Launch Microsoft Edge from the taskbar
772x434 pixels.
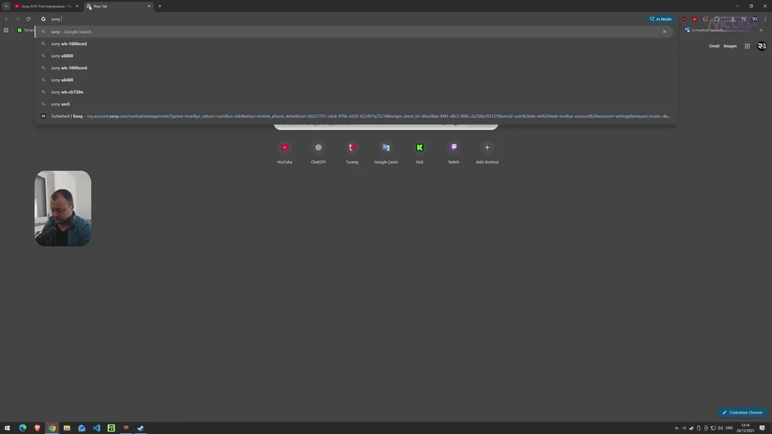22,428
